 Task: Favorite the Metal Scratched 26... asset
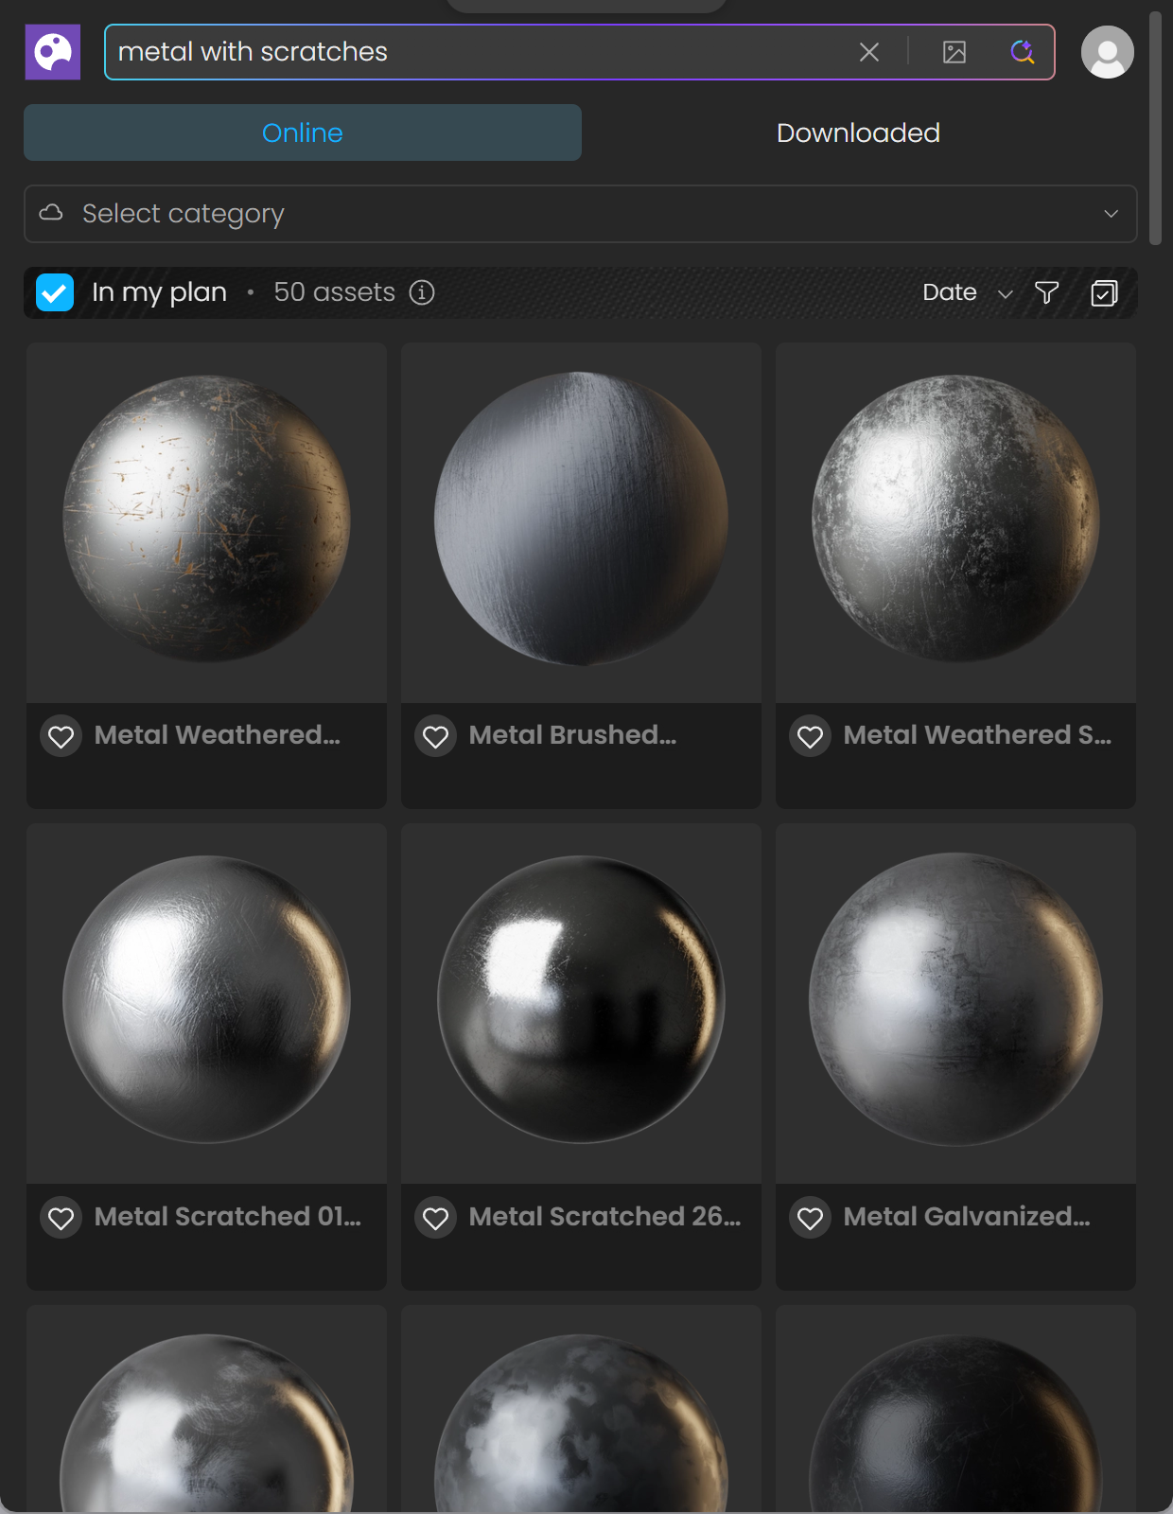click(x=436, y=1218)
